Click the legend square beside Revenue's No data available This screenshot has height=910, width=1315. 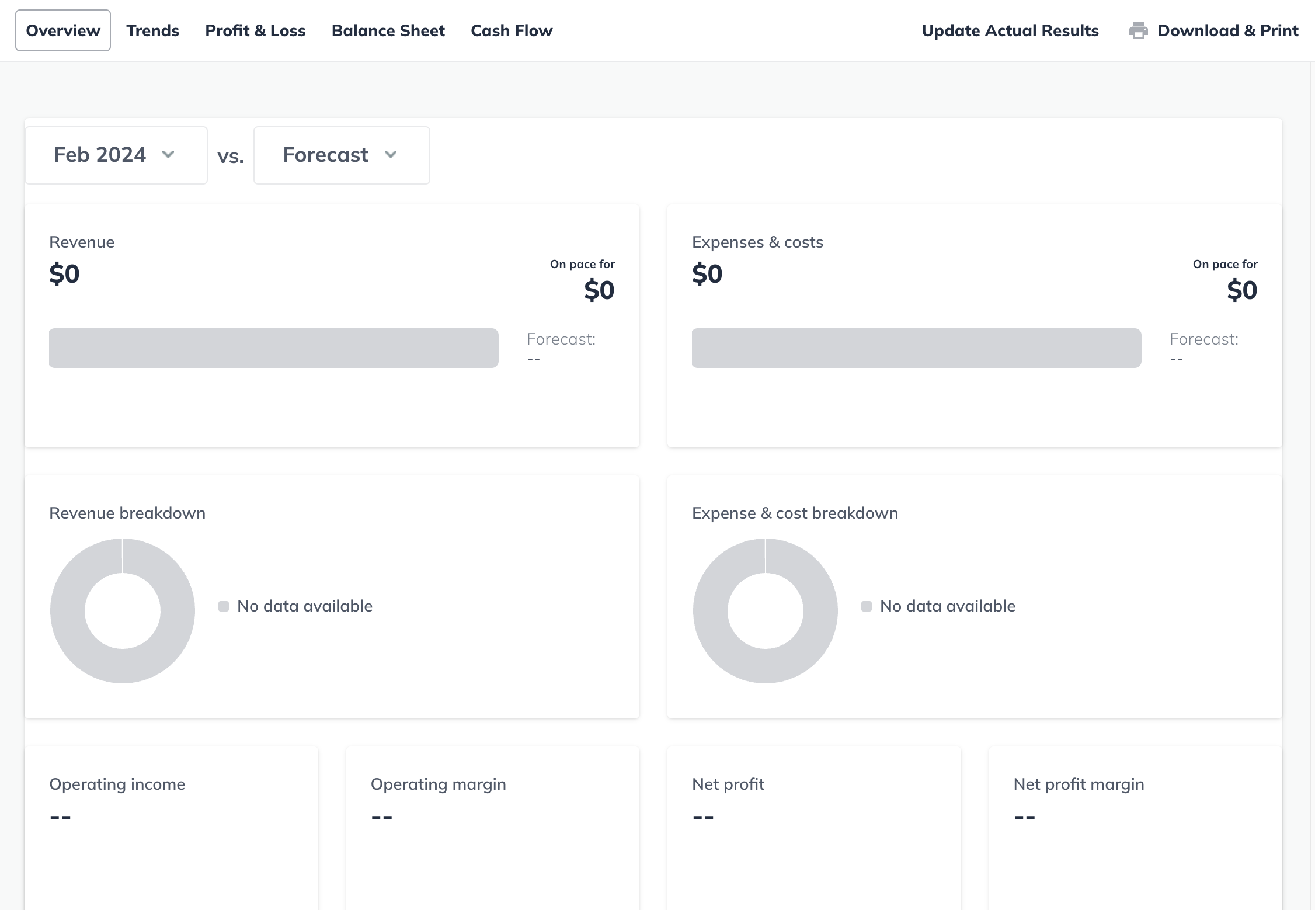(x=222, y=606)
